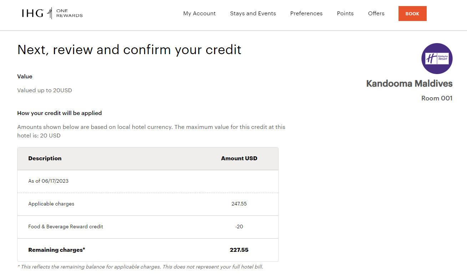
Task: Click the flame icon in the IHG logo
Action: point(50,13)
